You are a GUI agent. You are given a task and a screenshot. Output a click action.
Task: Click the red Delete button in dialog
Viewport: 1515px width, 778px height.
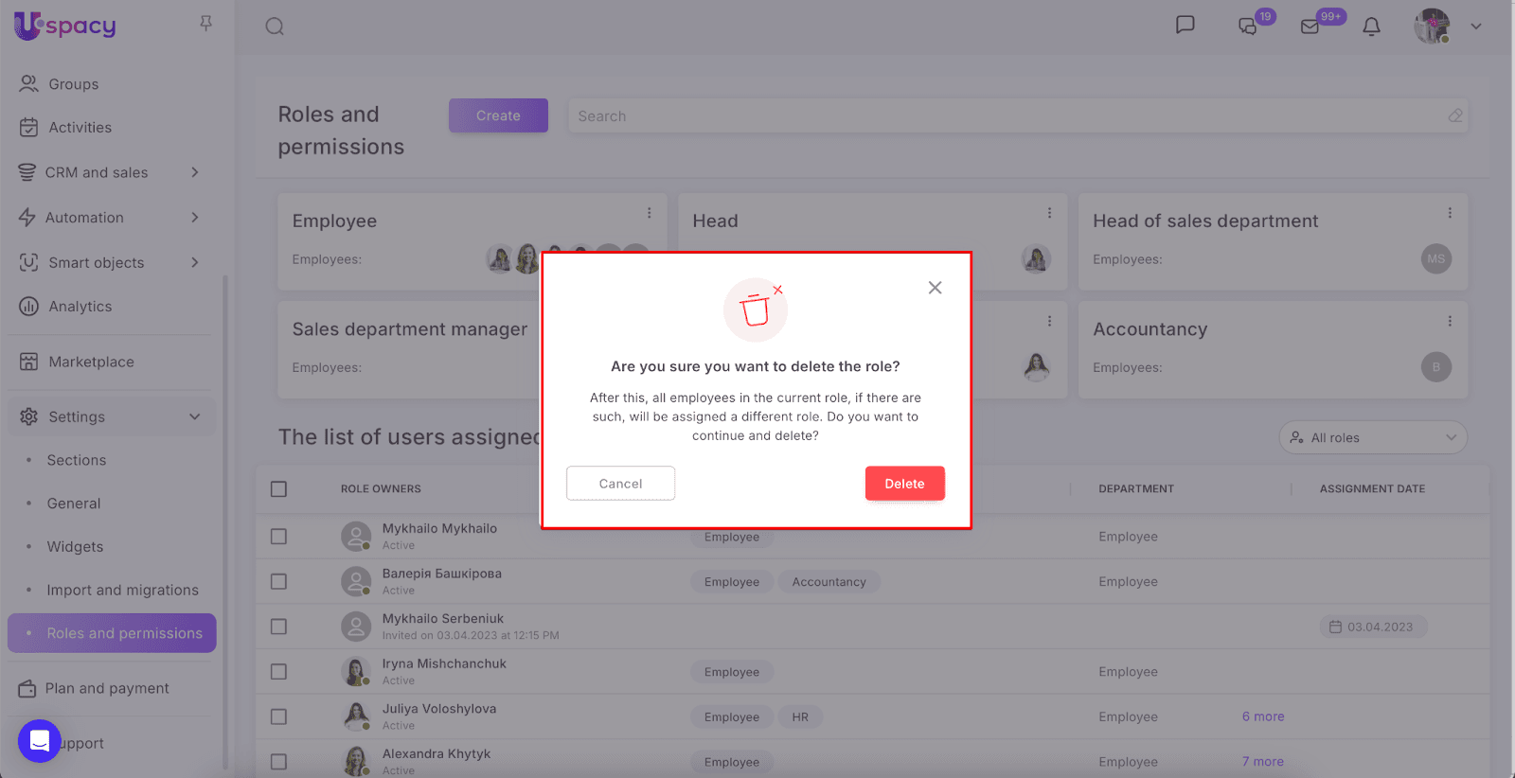coord(904,484)
